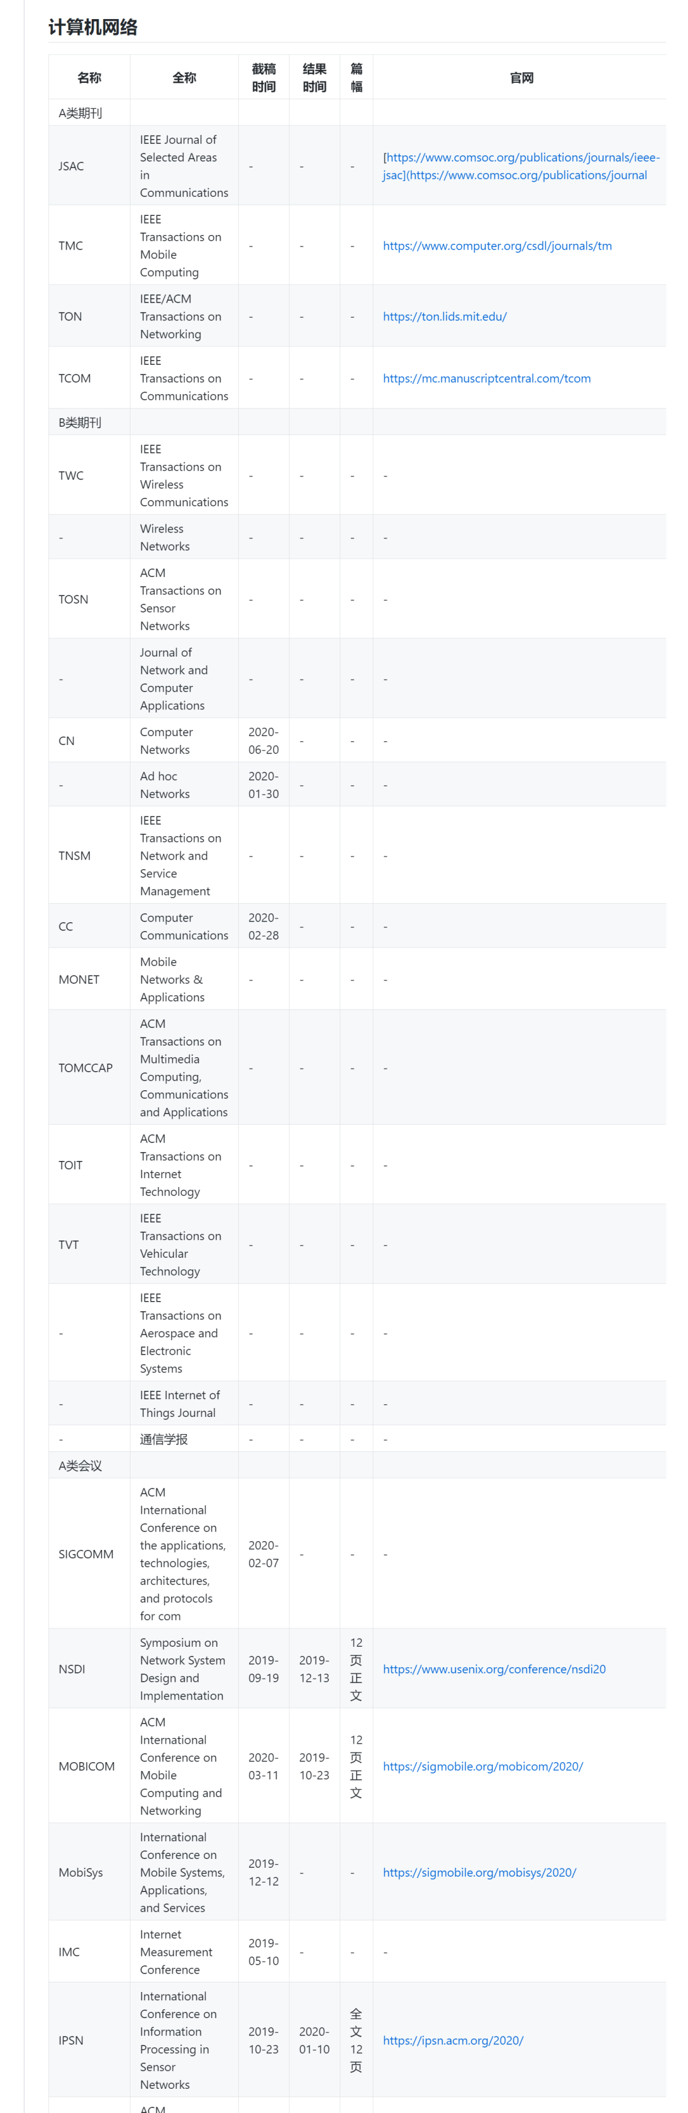Select the A类会议 row label

point(80,1465)
